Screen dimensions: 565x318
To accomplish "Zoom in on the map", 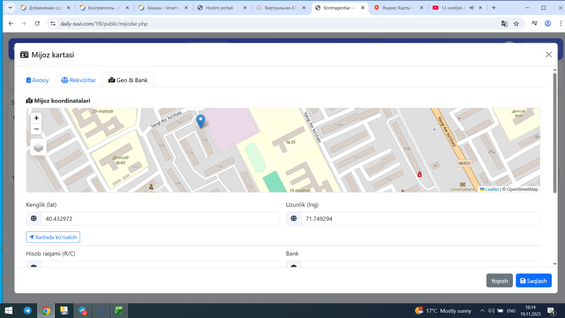I will pos(36,118).
